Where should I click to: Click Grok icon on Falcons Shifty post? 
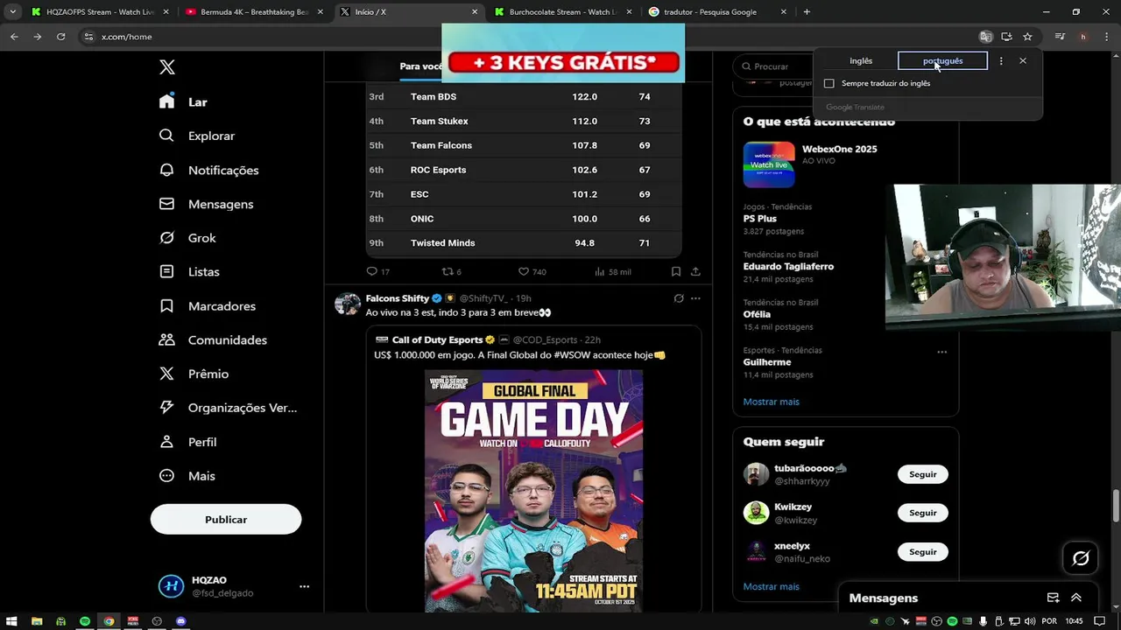pos(678,298)
